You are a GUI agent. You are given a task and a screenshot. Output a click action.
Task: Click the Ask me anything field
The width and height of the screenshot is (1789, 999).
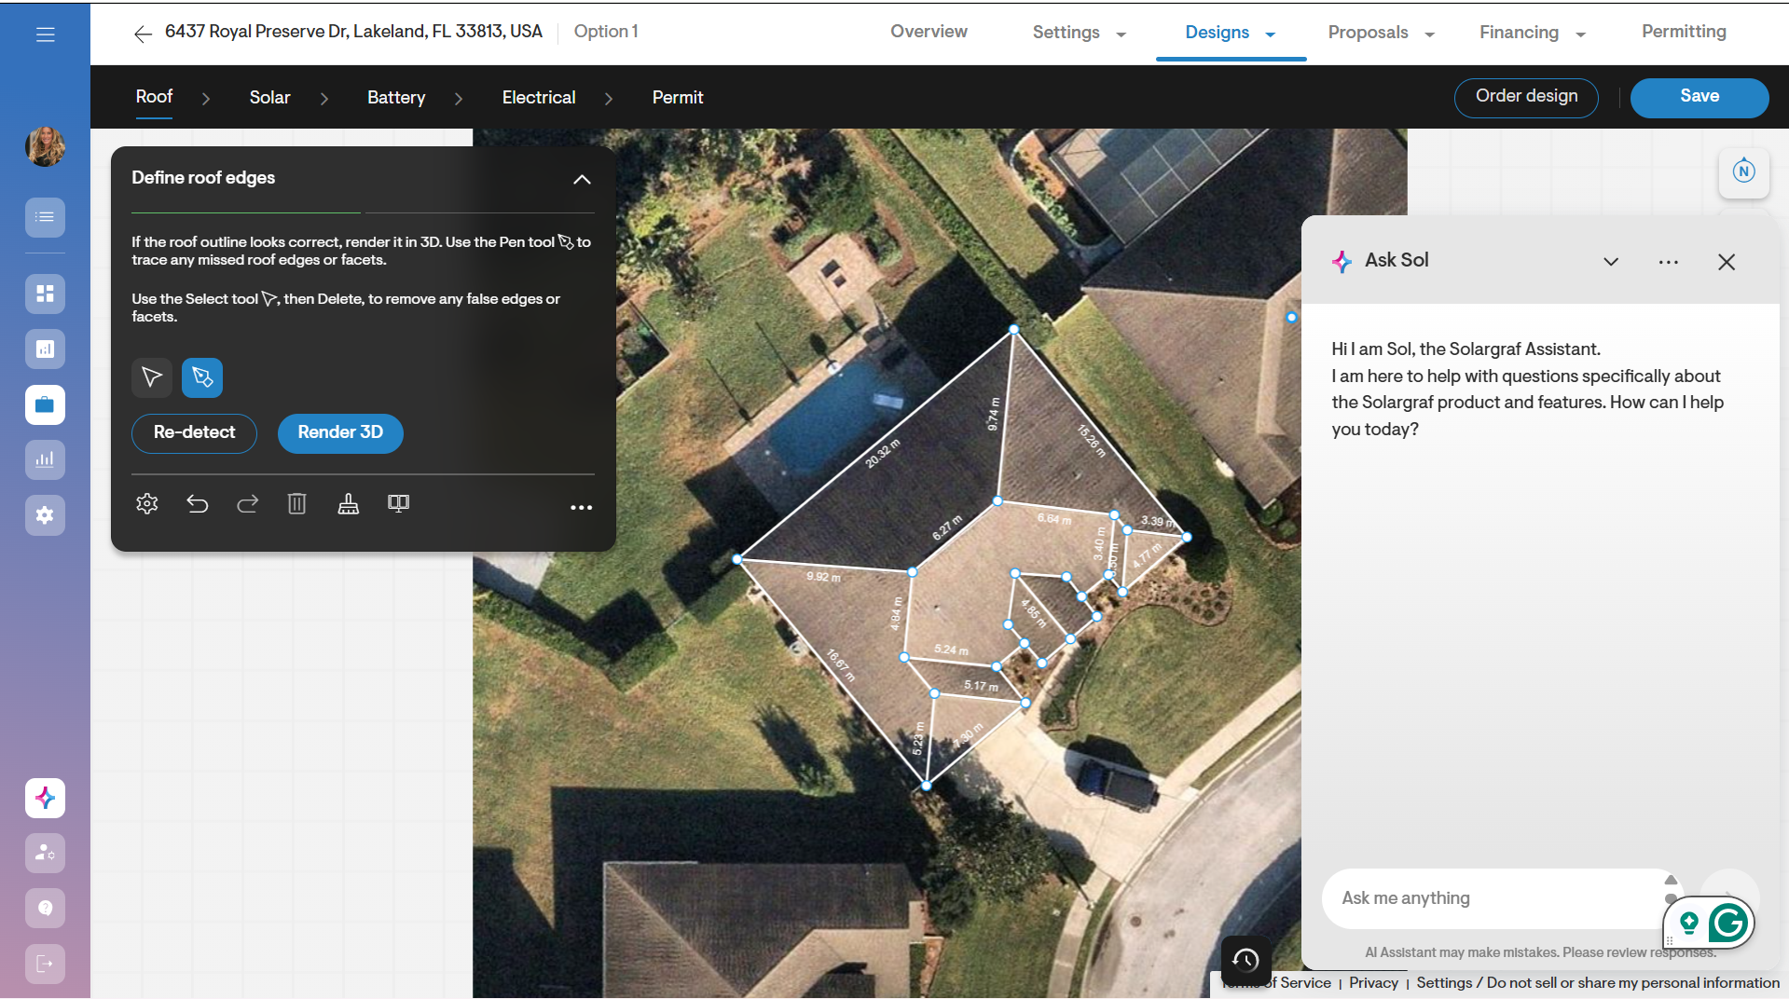(1492, 898)
